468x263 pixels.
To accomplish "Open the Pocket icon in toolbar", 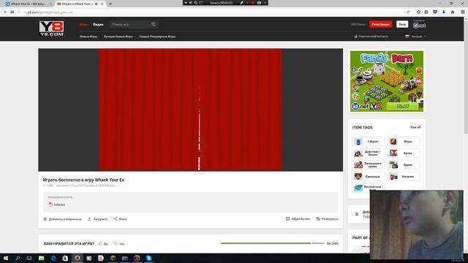I will 435,12.
